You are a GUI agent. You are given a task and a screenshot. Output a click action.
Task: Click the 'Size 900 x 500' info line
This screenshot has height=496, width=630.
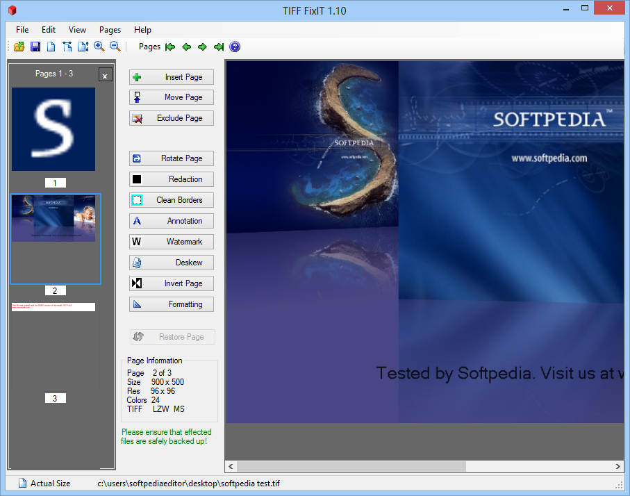pos(156,382)
